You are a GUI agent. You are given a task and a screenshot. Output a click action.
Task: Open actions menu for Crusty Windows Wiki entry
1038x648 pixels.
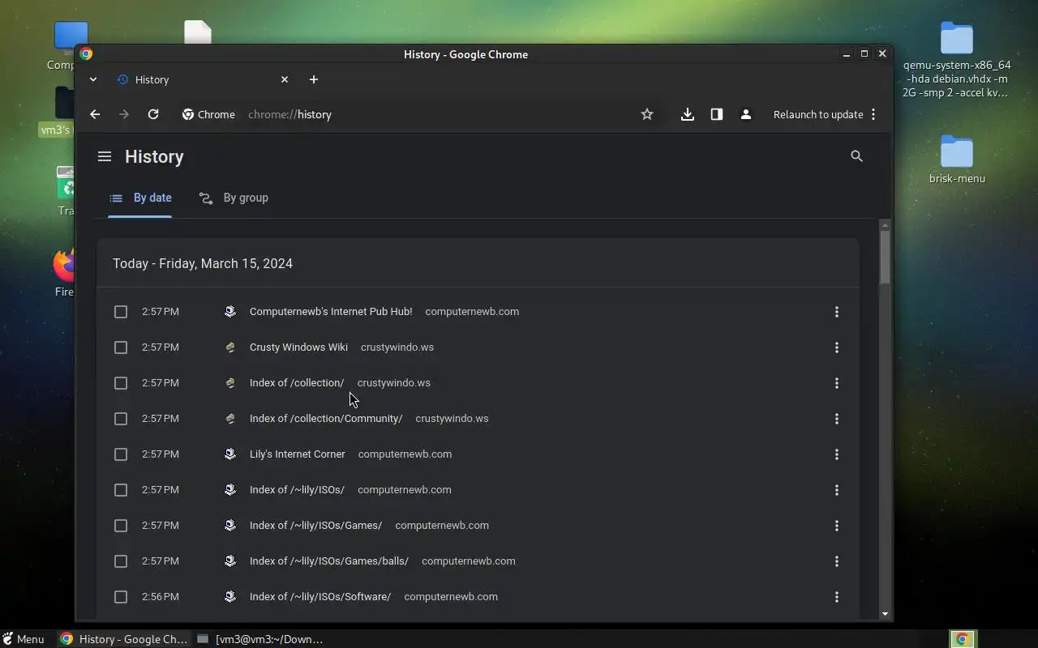pyautogui.click(x=837, y=347)
